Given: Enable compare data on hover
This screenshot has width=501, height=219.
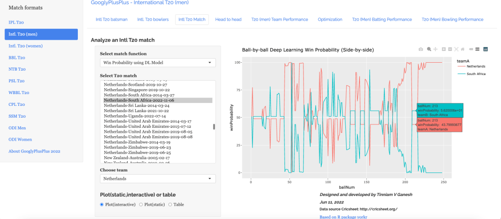Looking at the screenshot, I should tap(477, 49).
